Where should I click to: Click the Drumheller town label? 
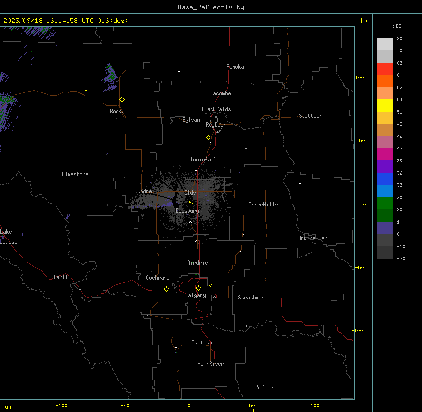[x=312, y=238]
